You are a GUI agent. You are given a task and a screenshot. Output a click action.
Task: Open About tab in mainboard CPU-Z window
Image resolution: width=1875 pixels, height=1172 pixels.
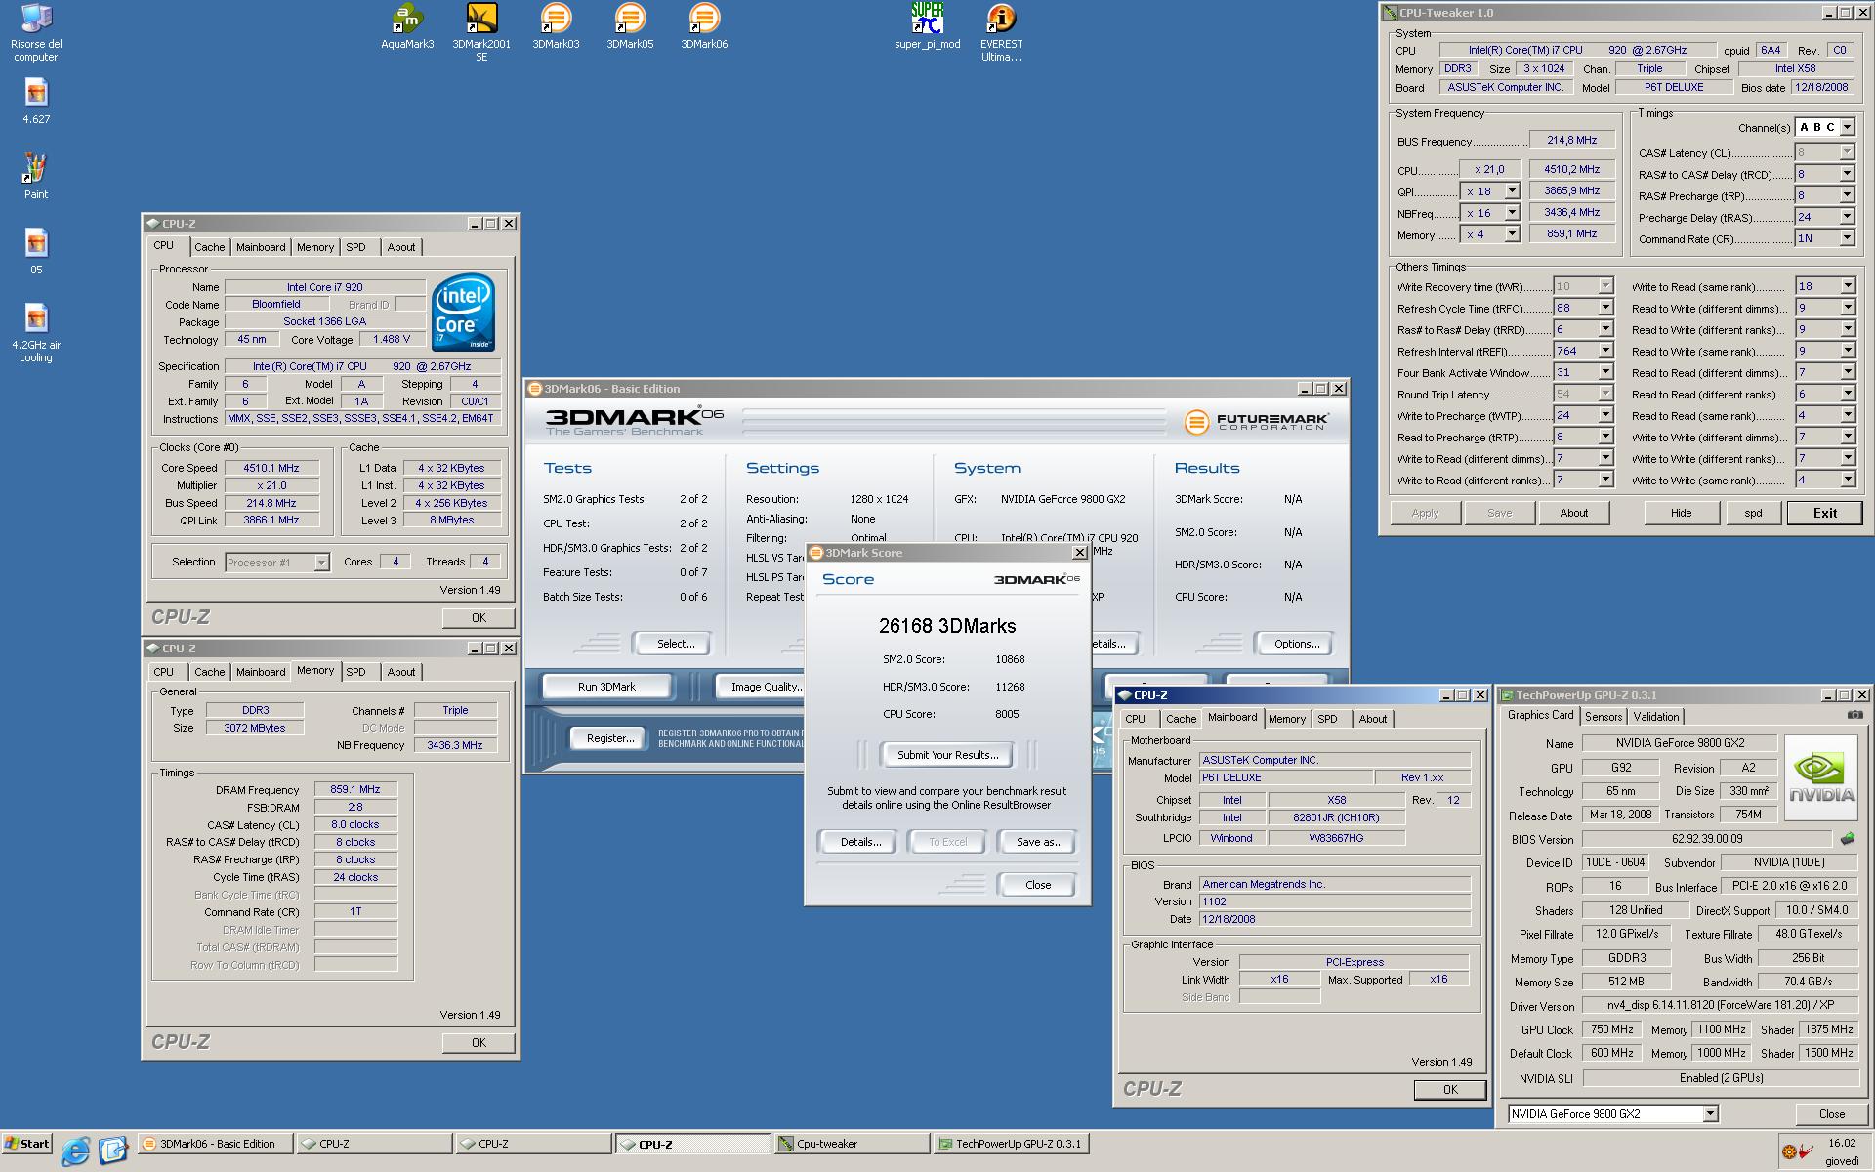[x=1372, y=719]
